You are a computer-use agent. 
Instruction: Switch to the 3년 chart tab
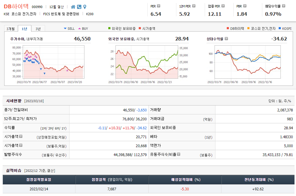click(x=38, y=29)
